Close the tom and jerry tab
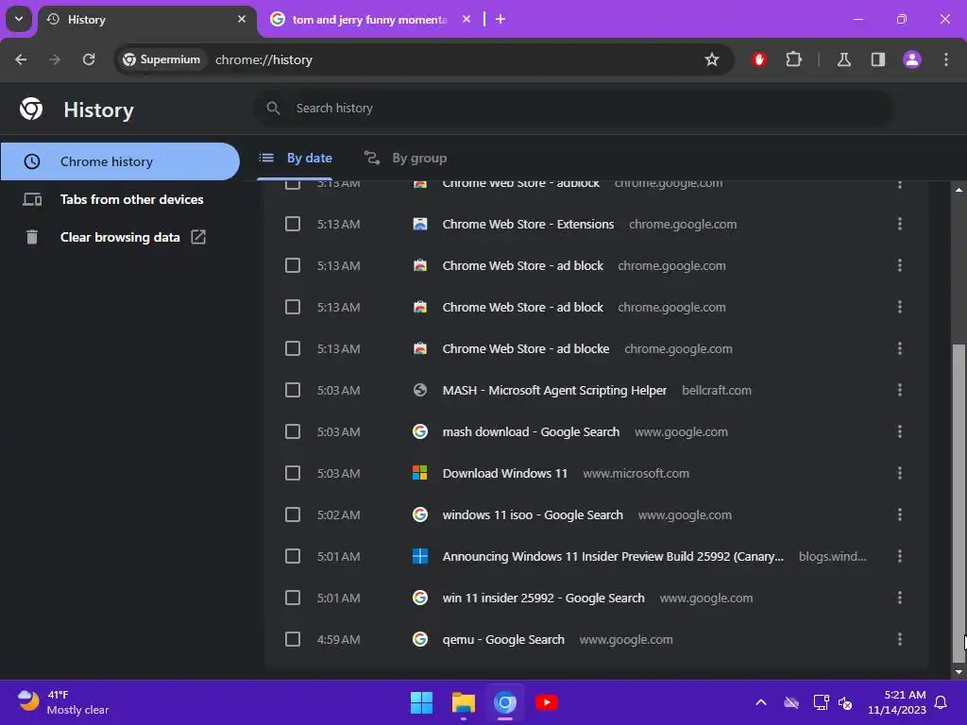 click(x=467, y=19)
